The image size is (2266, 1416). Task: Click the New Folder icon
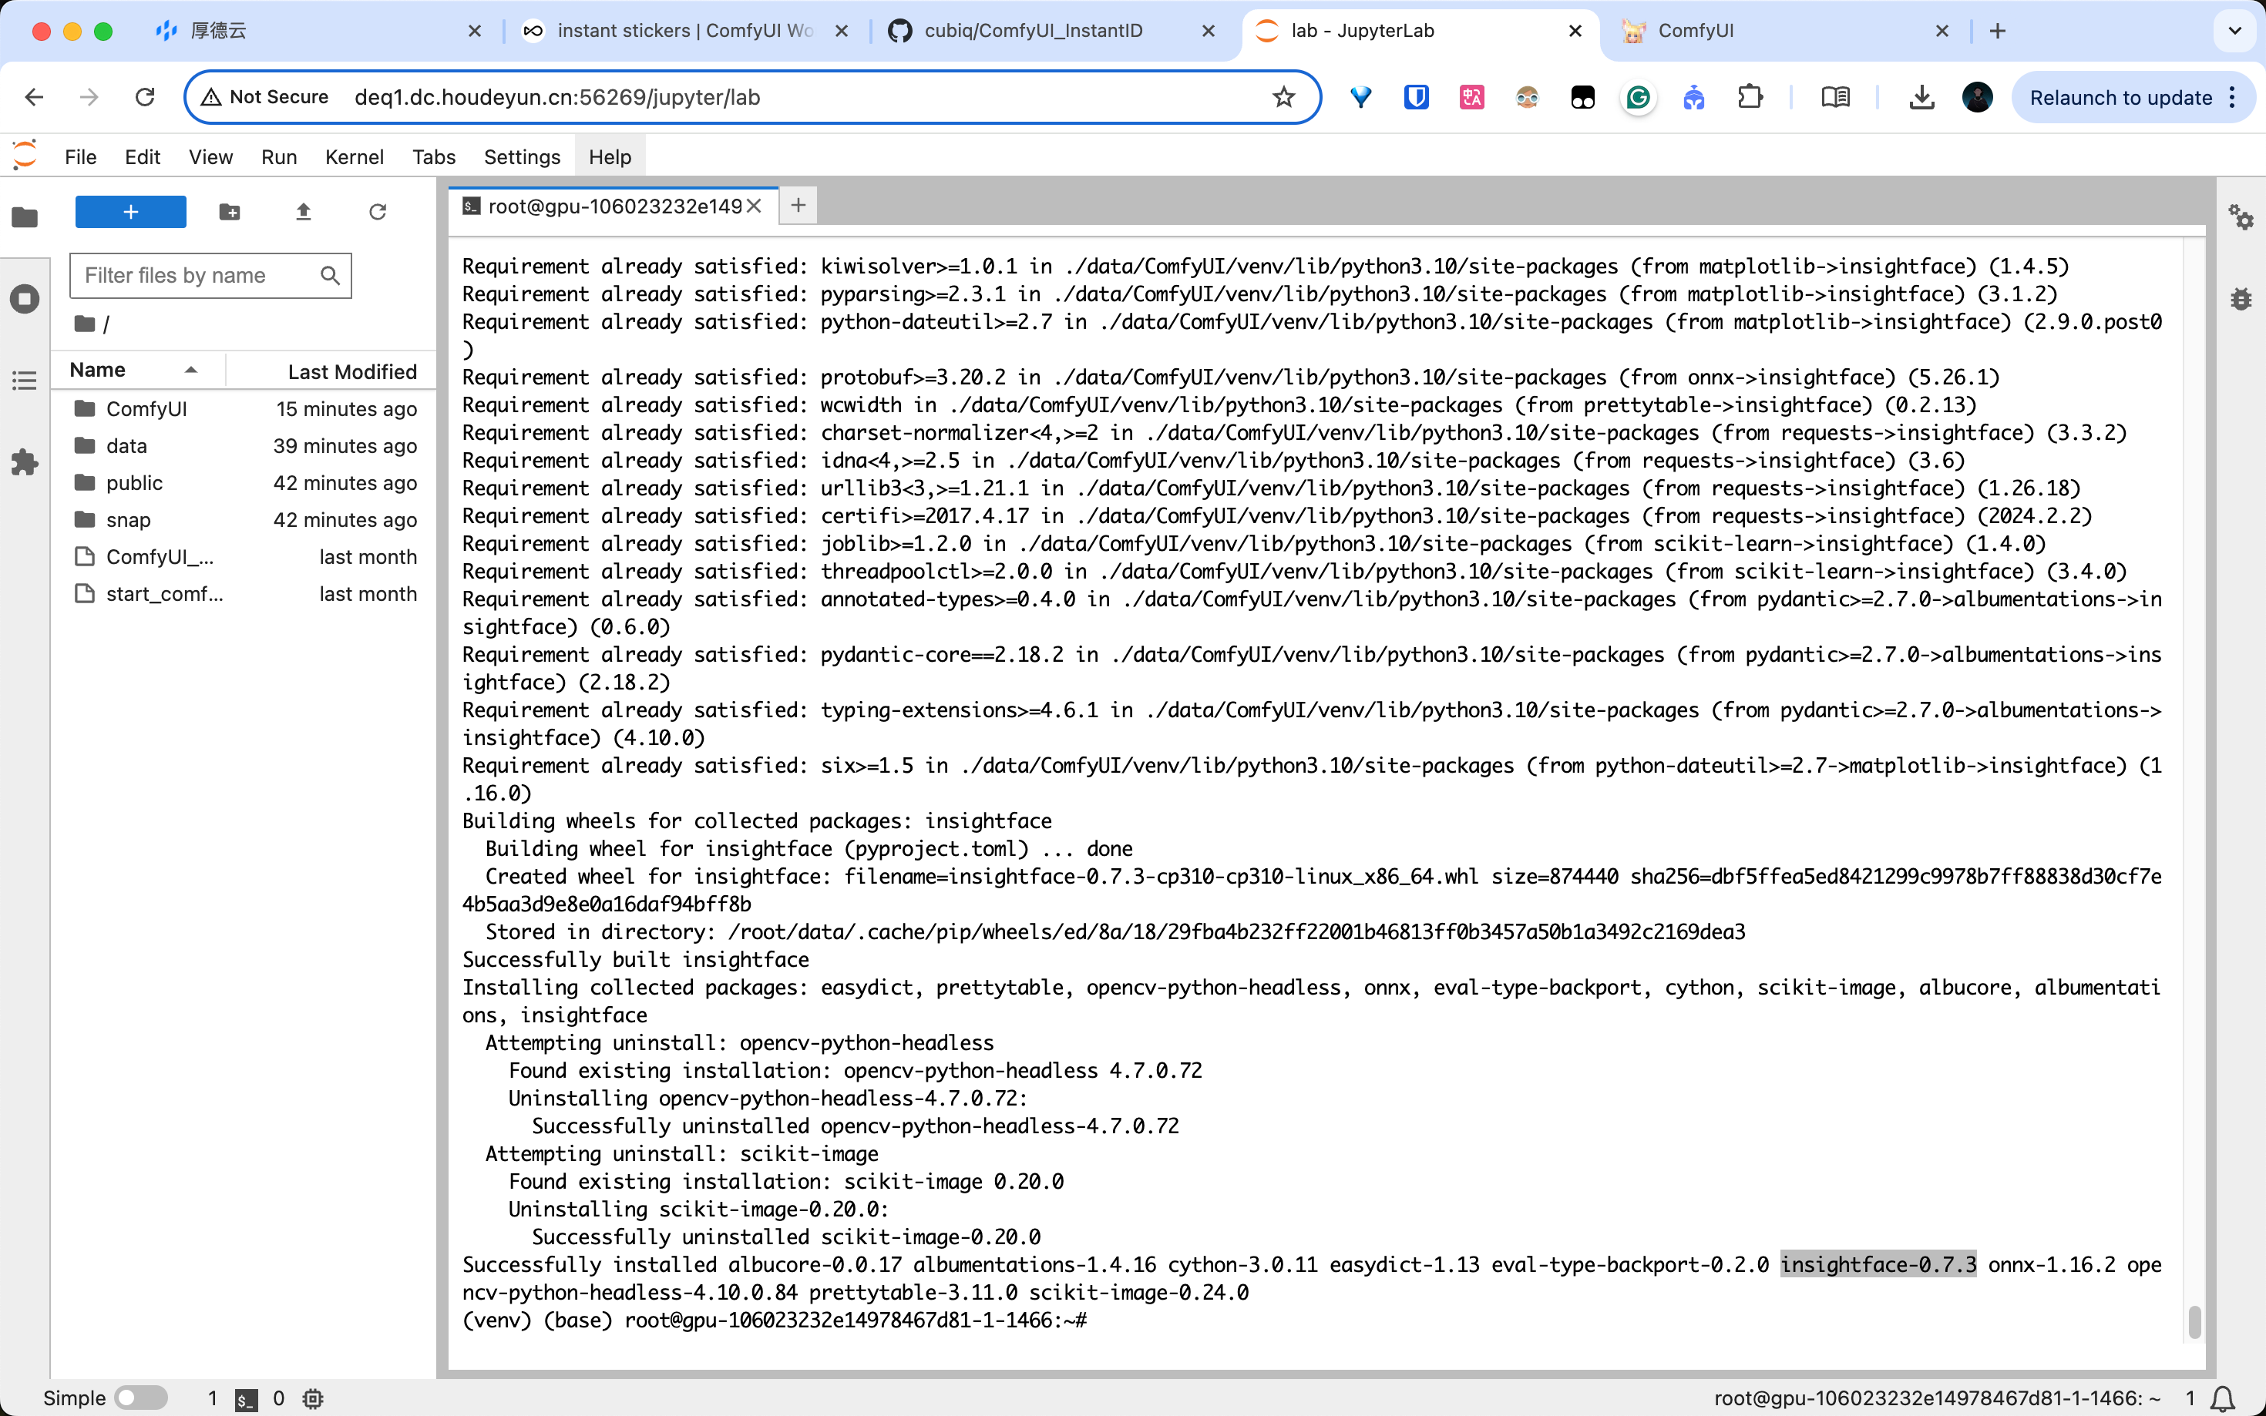[230, 213]
